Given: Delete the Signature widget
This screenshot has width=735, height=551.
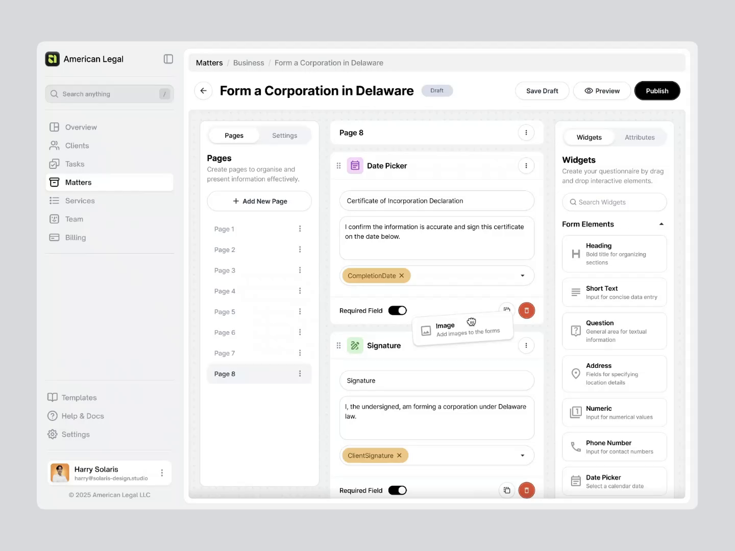Looking at the screenshot, I should [x=526, y=490].
